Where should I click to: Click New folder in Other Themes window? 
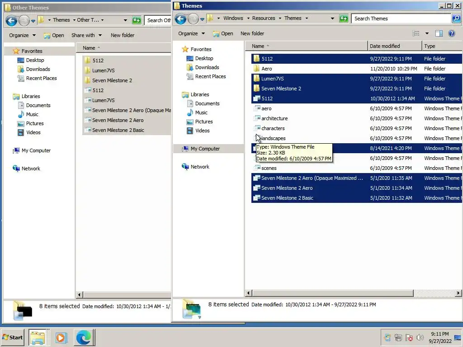coord(123,35)
